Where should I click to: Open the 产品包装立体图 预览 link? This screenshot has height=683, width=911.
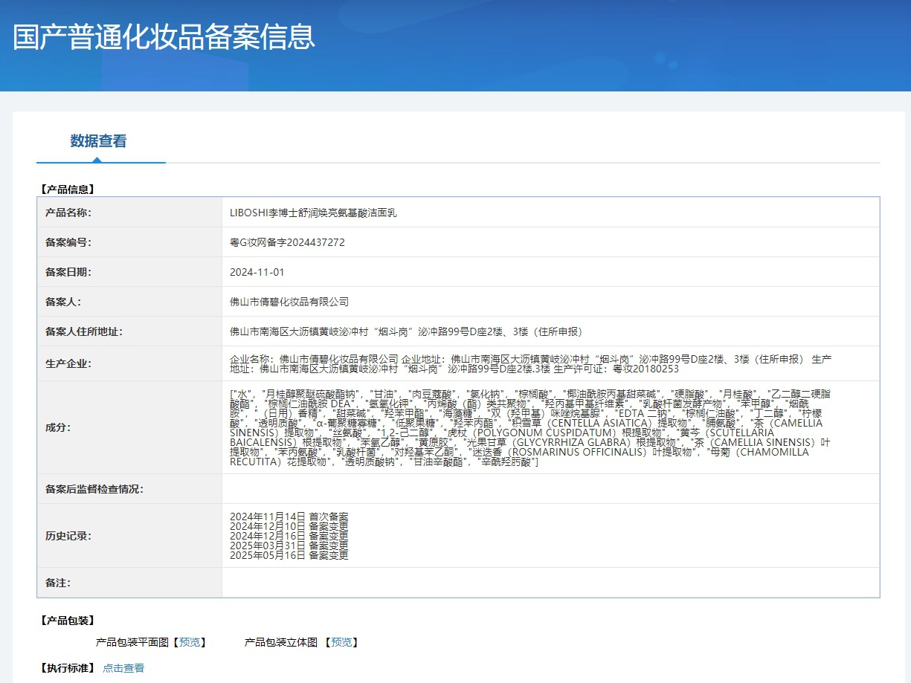(x=341, y=642)
